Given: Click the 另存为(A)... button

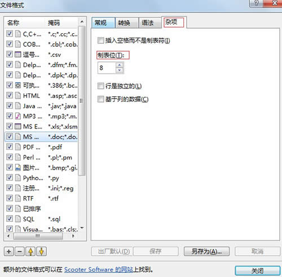Looking at the screenshot, I should tap(206, 251).
